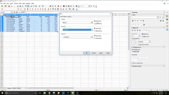The width and height of the screenshot is (169, 95).
Task: Open the undefined Then by dropdown
Action: pos(92,37)
